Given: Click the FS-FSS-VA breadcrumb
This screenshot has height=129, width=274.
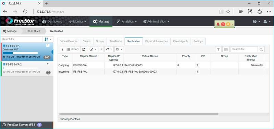Looking at the screenshot, I should click(33, 31).
